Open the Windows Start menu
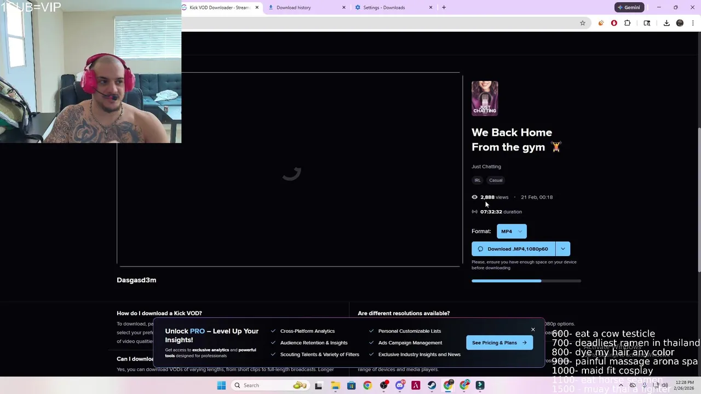Viewport: 701px width, 394px height. pyautogui.click(x=221, y=385)
